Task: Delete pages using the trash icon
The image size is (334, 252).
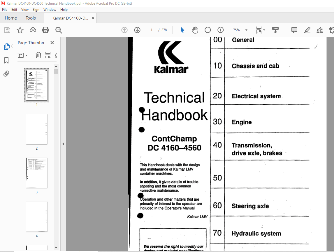Action: (x=38, y=55)
